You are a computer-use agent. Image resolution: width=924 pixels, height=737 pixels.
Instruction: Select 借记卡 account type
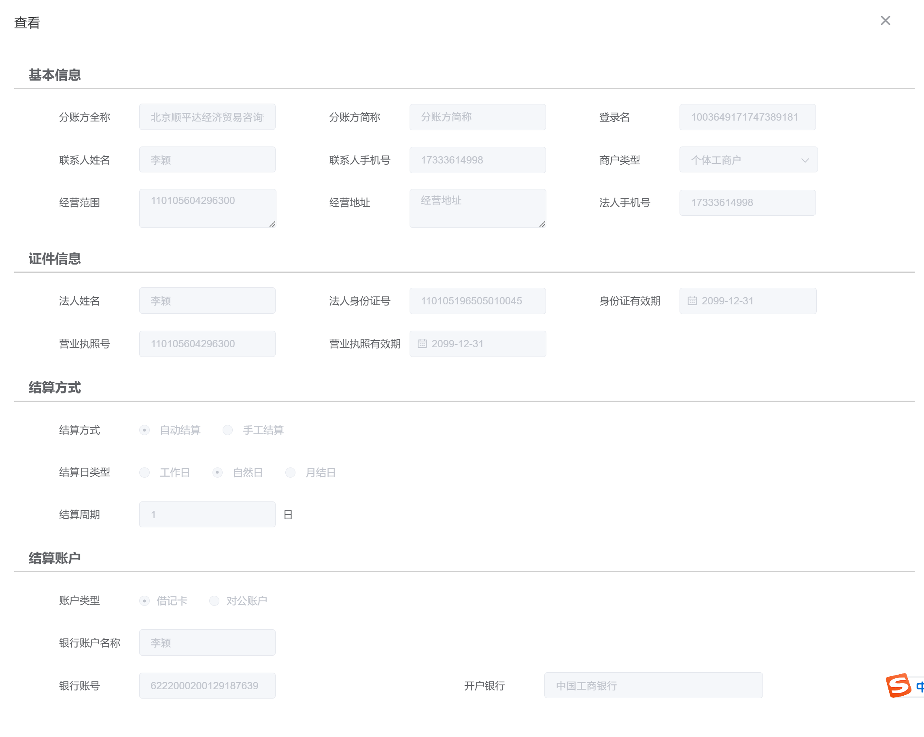tap(144, 601)
